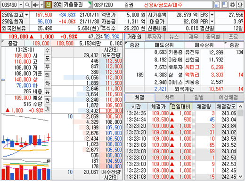Viewport: 245px width, 181px height.
Task: Open the 일별 tab
Action: [199, 98]
